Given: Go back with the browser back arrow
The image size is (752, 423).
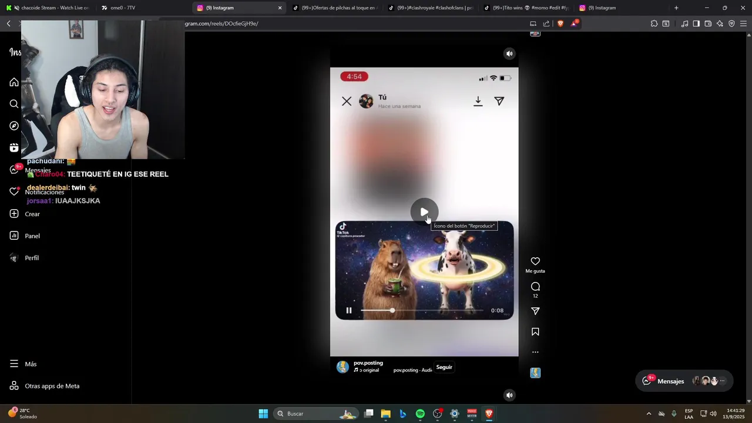Looking at the screenshot, I should tap(9, 23).
